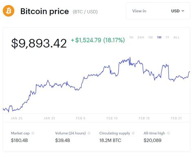Click the Circulating supply info icon
193x155 pixels.
[133, 133]
